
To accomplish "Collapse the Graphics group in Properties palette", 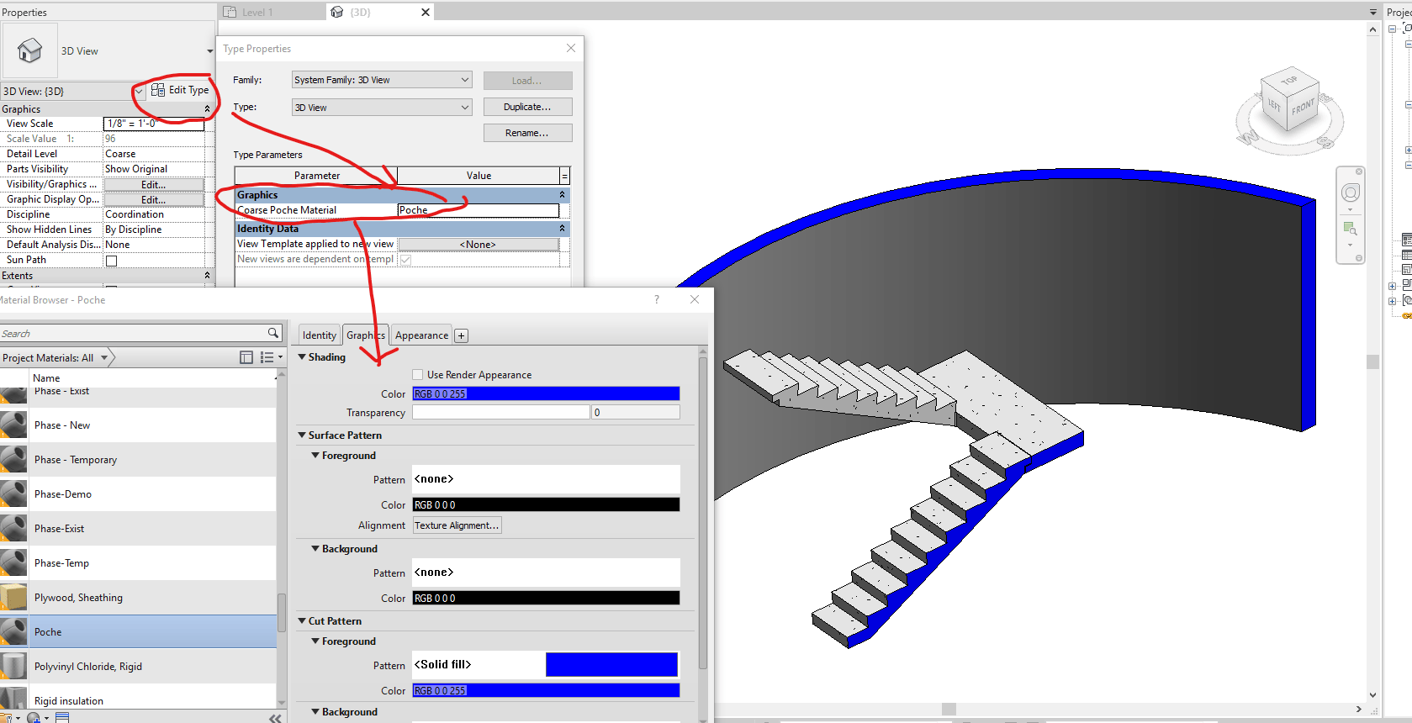I will pyautogui.click(x=207, y=109).
